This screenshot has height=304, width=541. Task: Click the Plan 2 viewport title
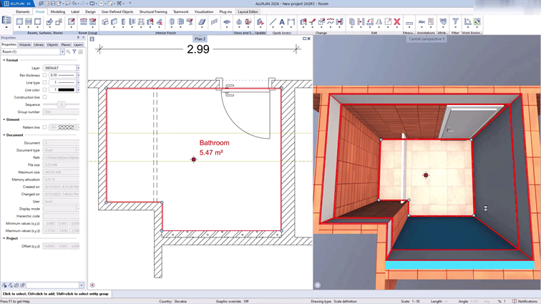200,39
